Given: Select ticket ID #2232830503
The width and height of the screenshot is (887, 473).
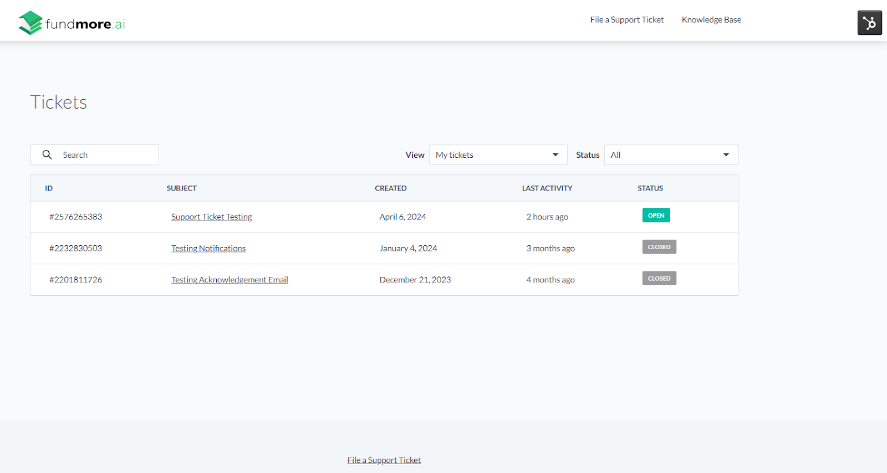Looking at the screenshot, I should 75,249.
